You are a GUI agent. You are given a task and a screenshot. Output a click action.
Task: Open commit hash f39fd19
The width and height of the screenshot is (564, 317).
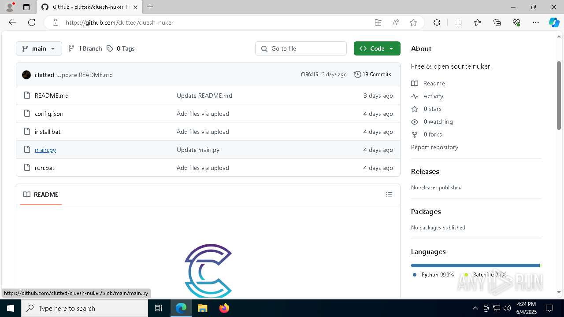[x=309, y=74]
